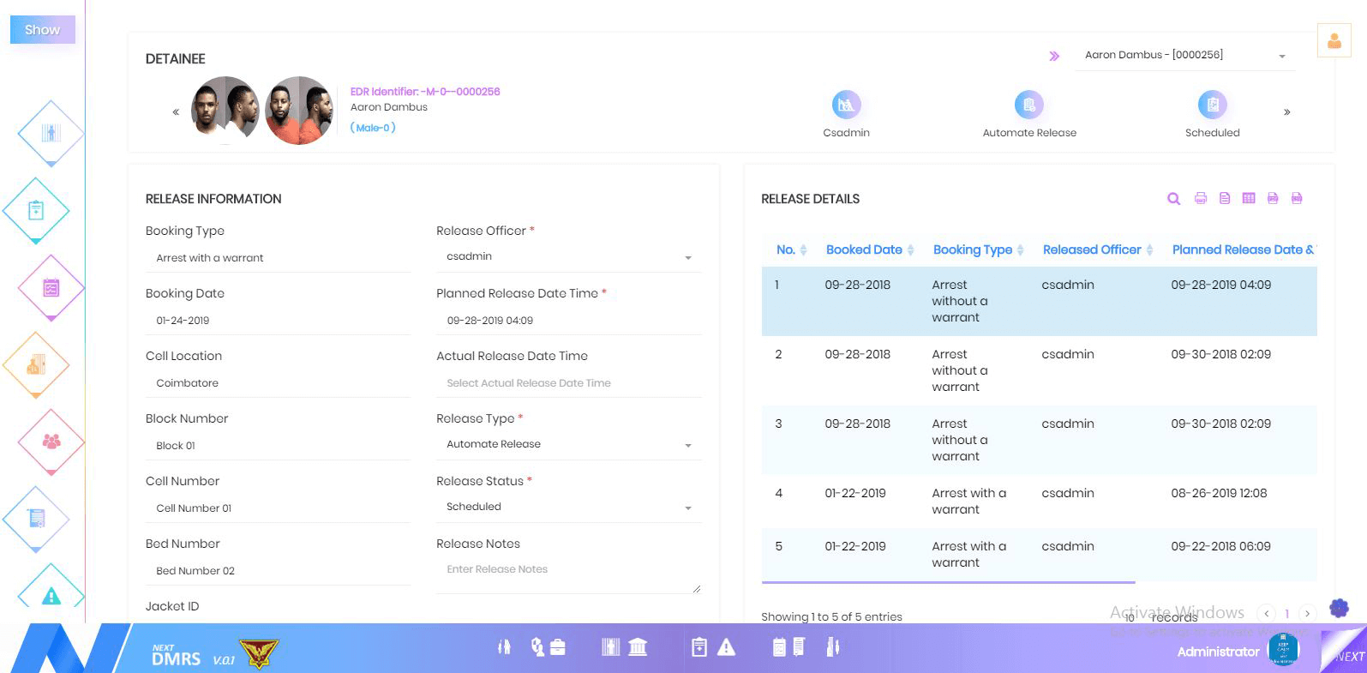Image resolution: width=1367 pixels, height=673 pixels.
Task: Sort table by Booked Date column
Action: coord(870,249)
